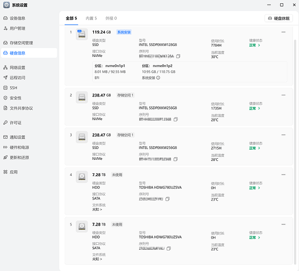Open more options for disk 1 (119.24 GB)

[x=283, y=32]
